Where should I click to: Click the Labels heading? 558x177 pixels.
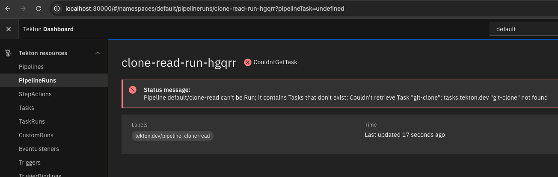[x=139, y=125]
